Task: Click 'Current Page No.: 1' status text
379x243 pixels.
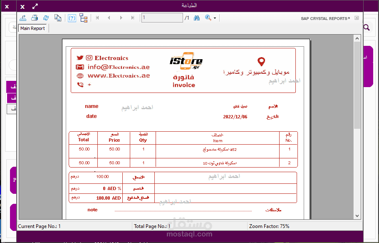Action: pyautogui.click(x=39, y=226)
